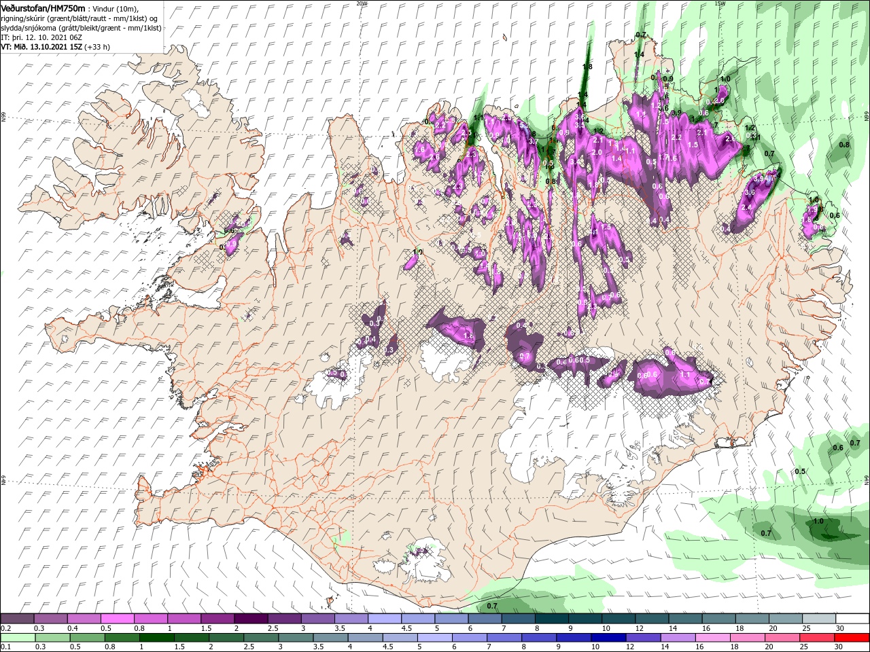870x652 pixels.
Task: Click the 20W longitude label on top edge
Action: pos(362,3)
